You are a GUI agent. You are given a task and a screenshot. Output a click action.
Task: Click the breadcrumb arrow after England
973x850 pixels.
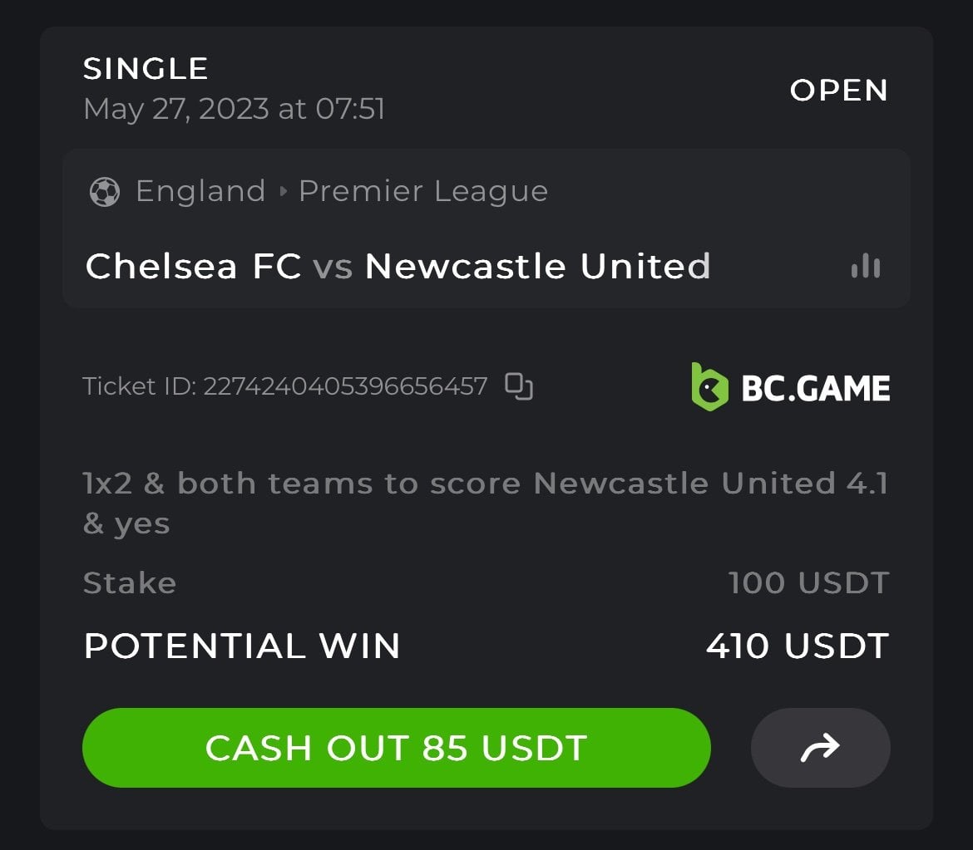[x=283, y=192]
